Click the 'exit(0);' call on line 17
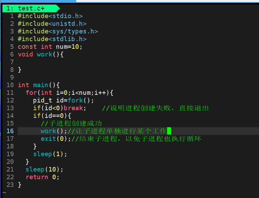This screenshot has height=198, width=259. 56,139
